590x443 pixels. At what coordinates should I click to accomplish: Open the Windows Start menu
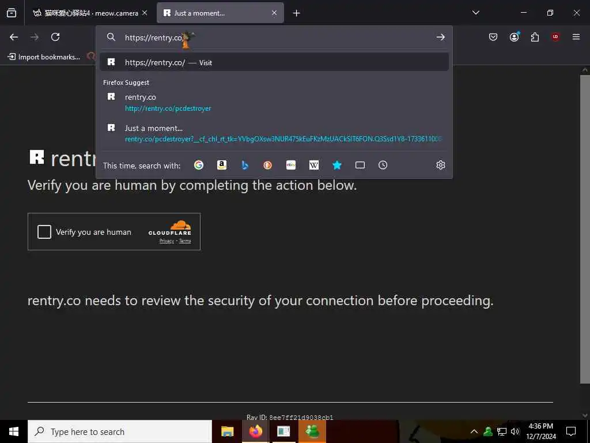tap(14, 431)
